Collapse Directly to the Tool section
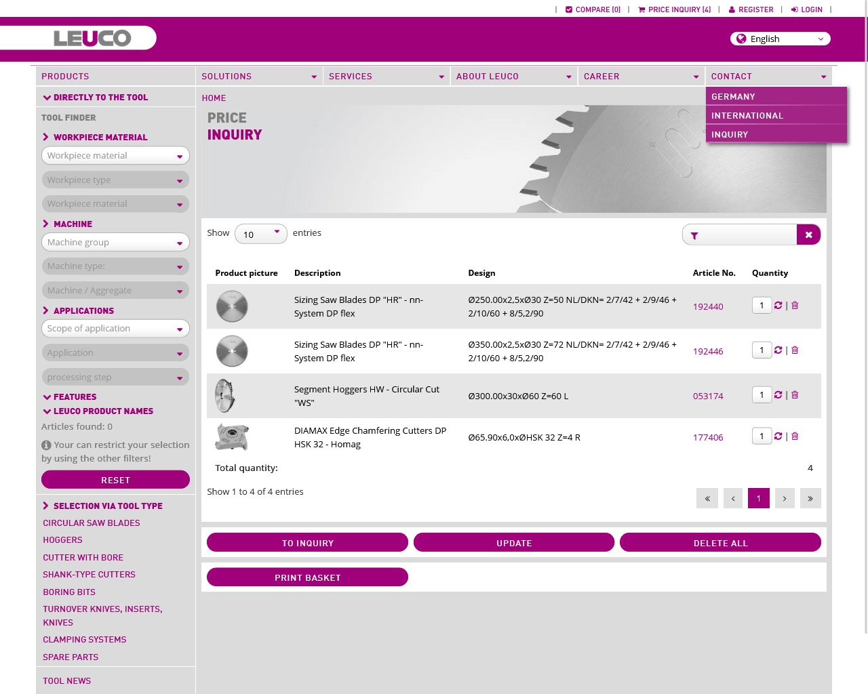The height and width of the screenshot is (694, 868). pyautogui.click(x=95, y=98)
